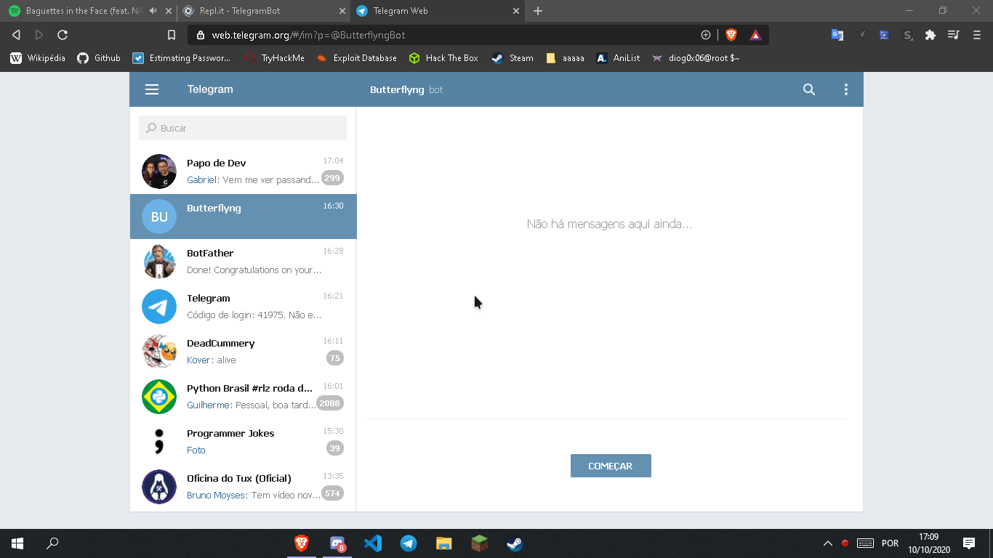Click the Telegram header title
This screenshot has width=993, height=558.
210,89
